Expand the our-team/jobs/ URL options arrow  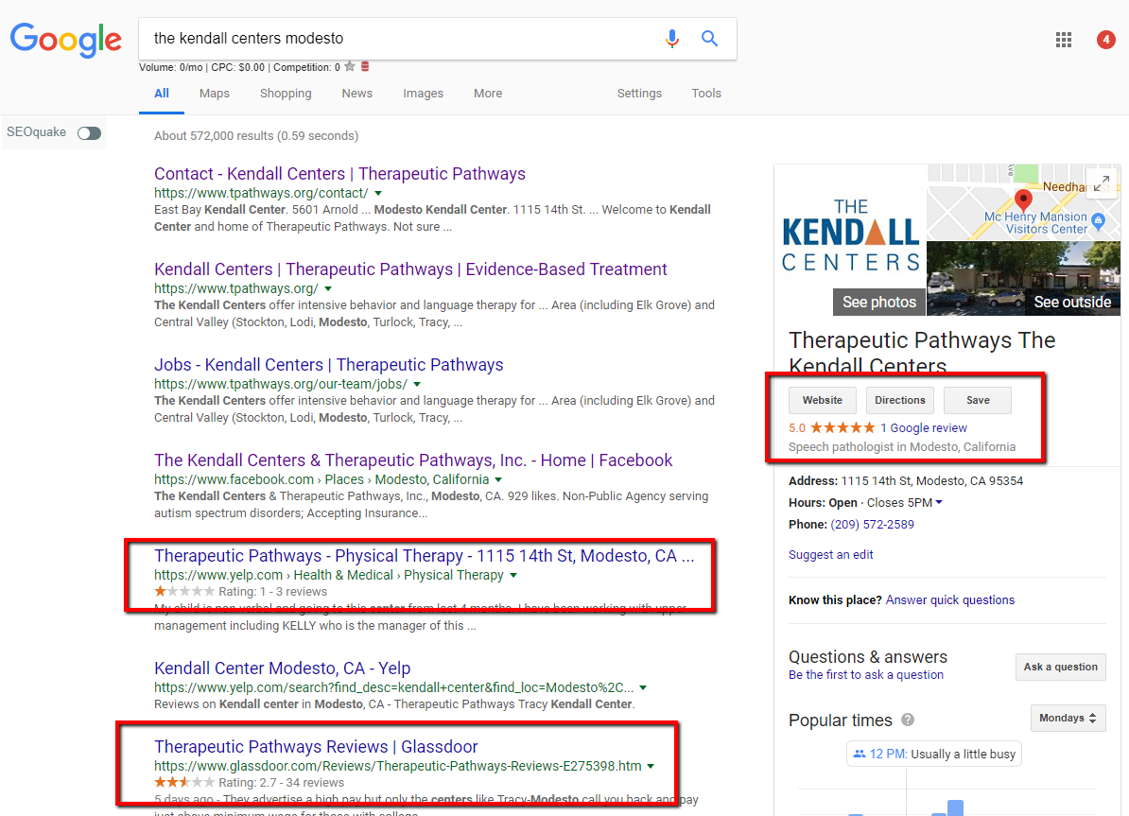pos(417,385)
